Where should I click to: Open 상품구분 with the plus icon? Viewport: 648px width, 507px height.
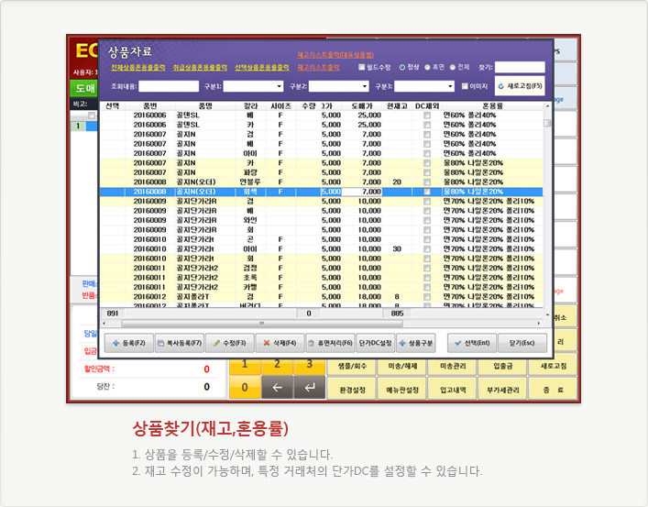click(x=415, y=343)
